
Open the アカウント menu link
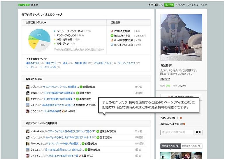tap(180, 5)
